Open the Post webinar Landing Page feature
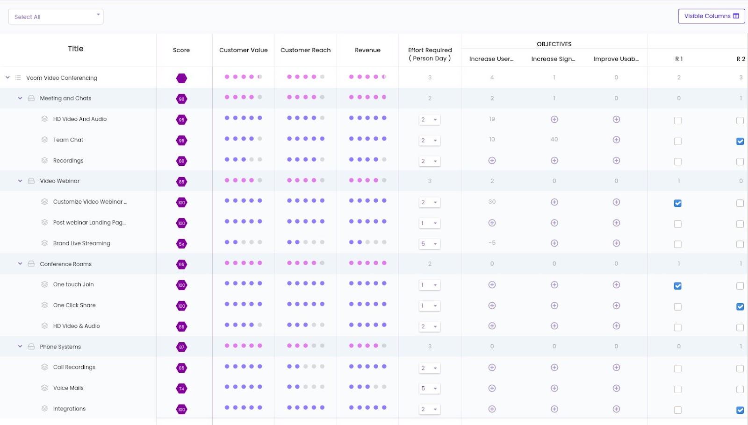Image resolution: width=748 pixels, height=425 pixels. (x=89, y=223)
